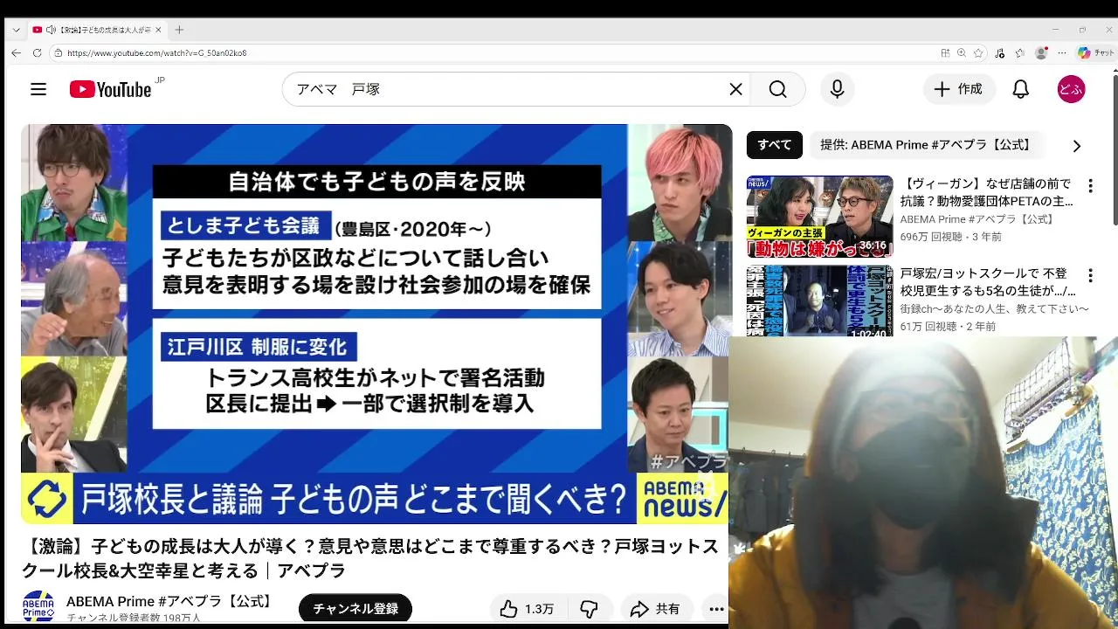
Task: Open the notifications bell
Action: pyautogui.click(x=1020, y=89)
